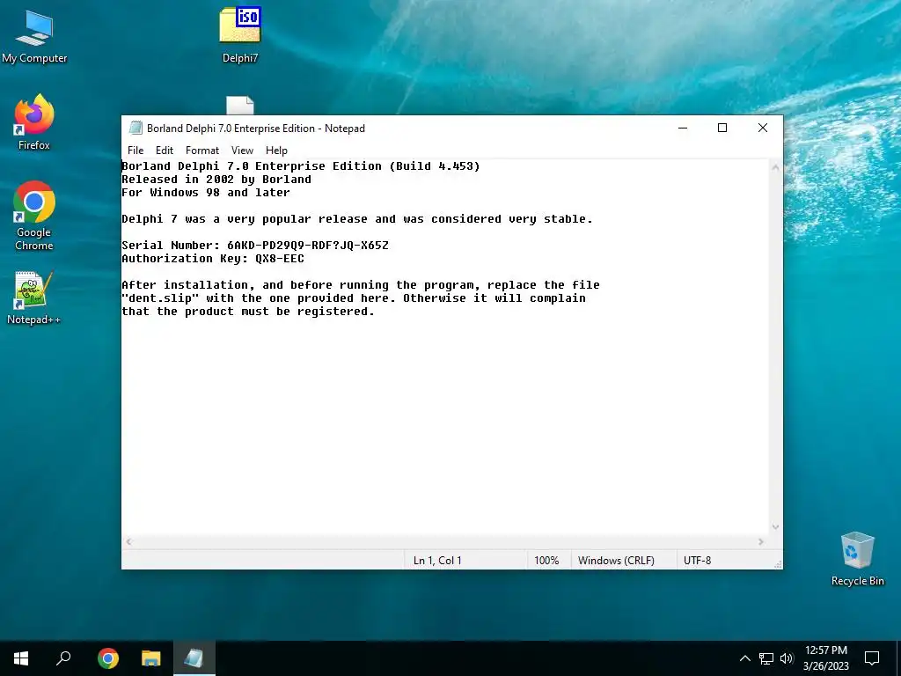901x676 pixels.
Task: Click the line 'Released in 2002 by Borland'
Action: 216,180
